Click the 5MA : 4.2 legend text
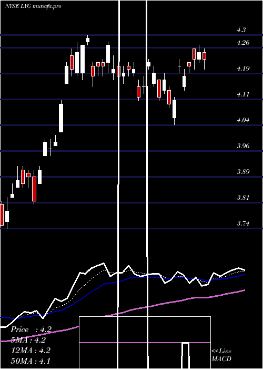The height and width of the screenshot is (369, 263). tap(28, 340)
